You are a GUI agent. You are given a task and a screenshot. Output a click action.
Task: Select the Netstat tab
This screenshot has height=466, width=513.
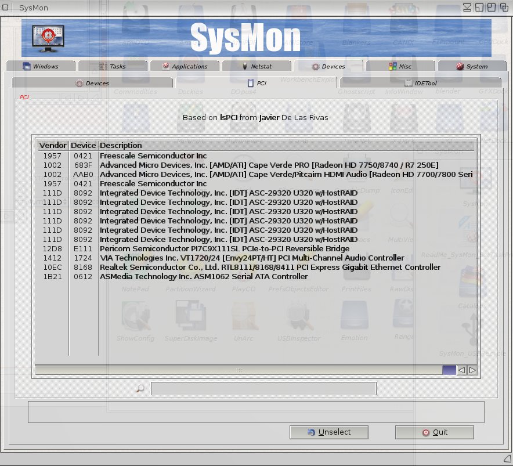tap(257, 66)
